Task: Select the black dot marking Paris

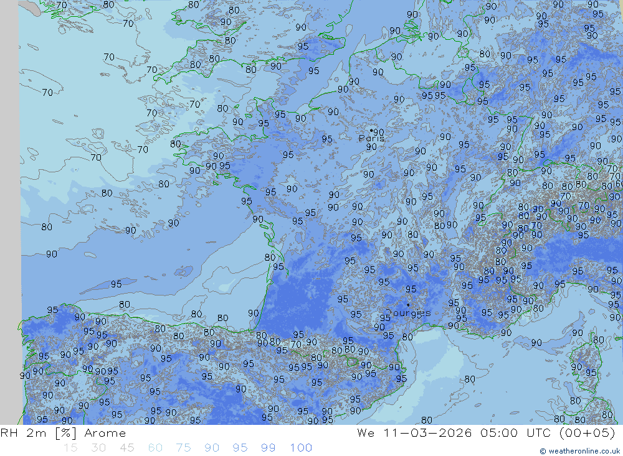Action: click(x=371, y=130)
